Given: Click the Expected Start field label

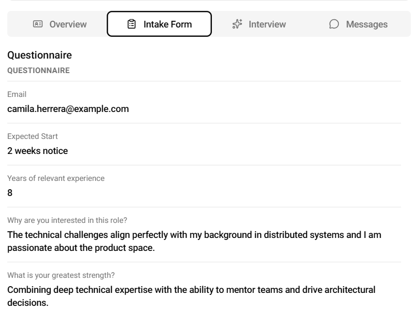Looking at the screenshot, I should (x=32, y=136).
